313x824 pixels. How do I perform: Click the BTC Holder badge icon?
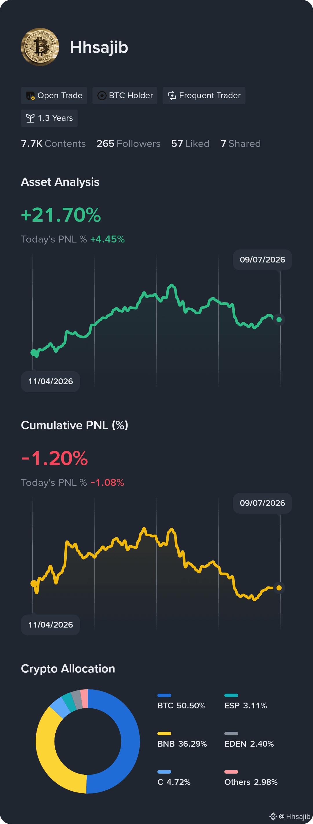coord(102,96)
